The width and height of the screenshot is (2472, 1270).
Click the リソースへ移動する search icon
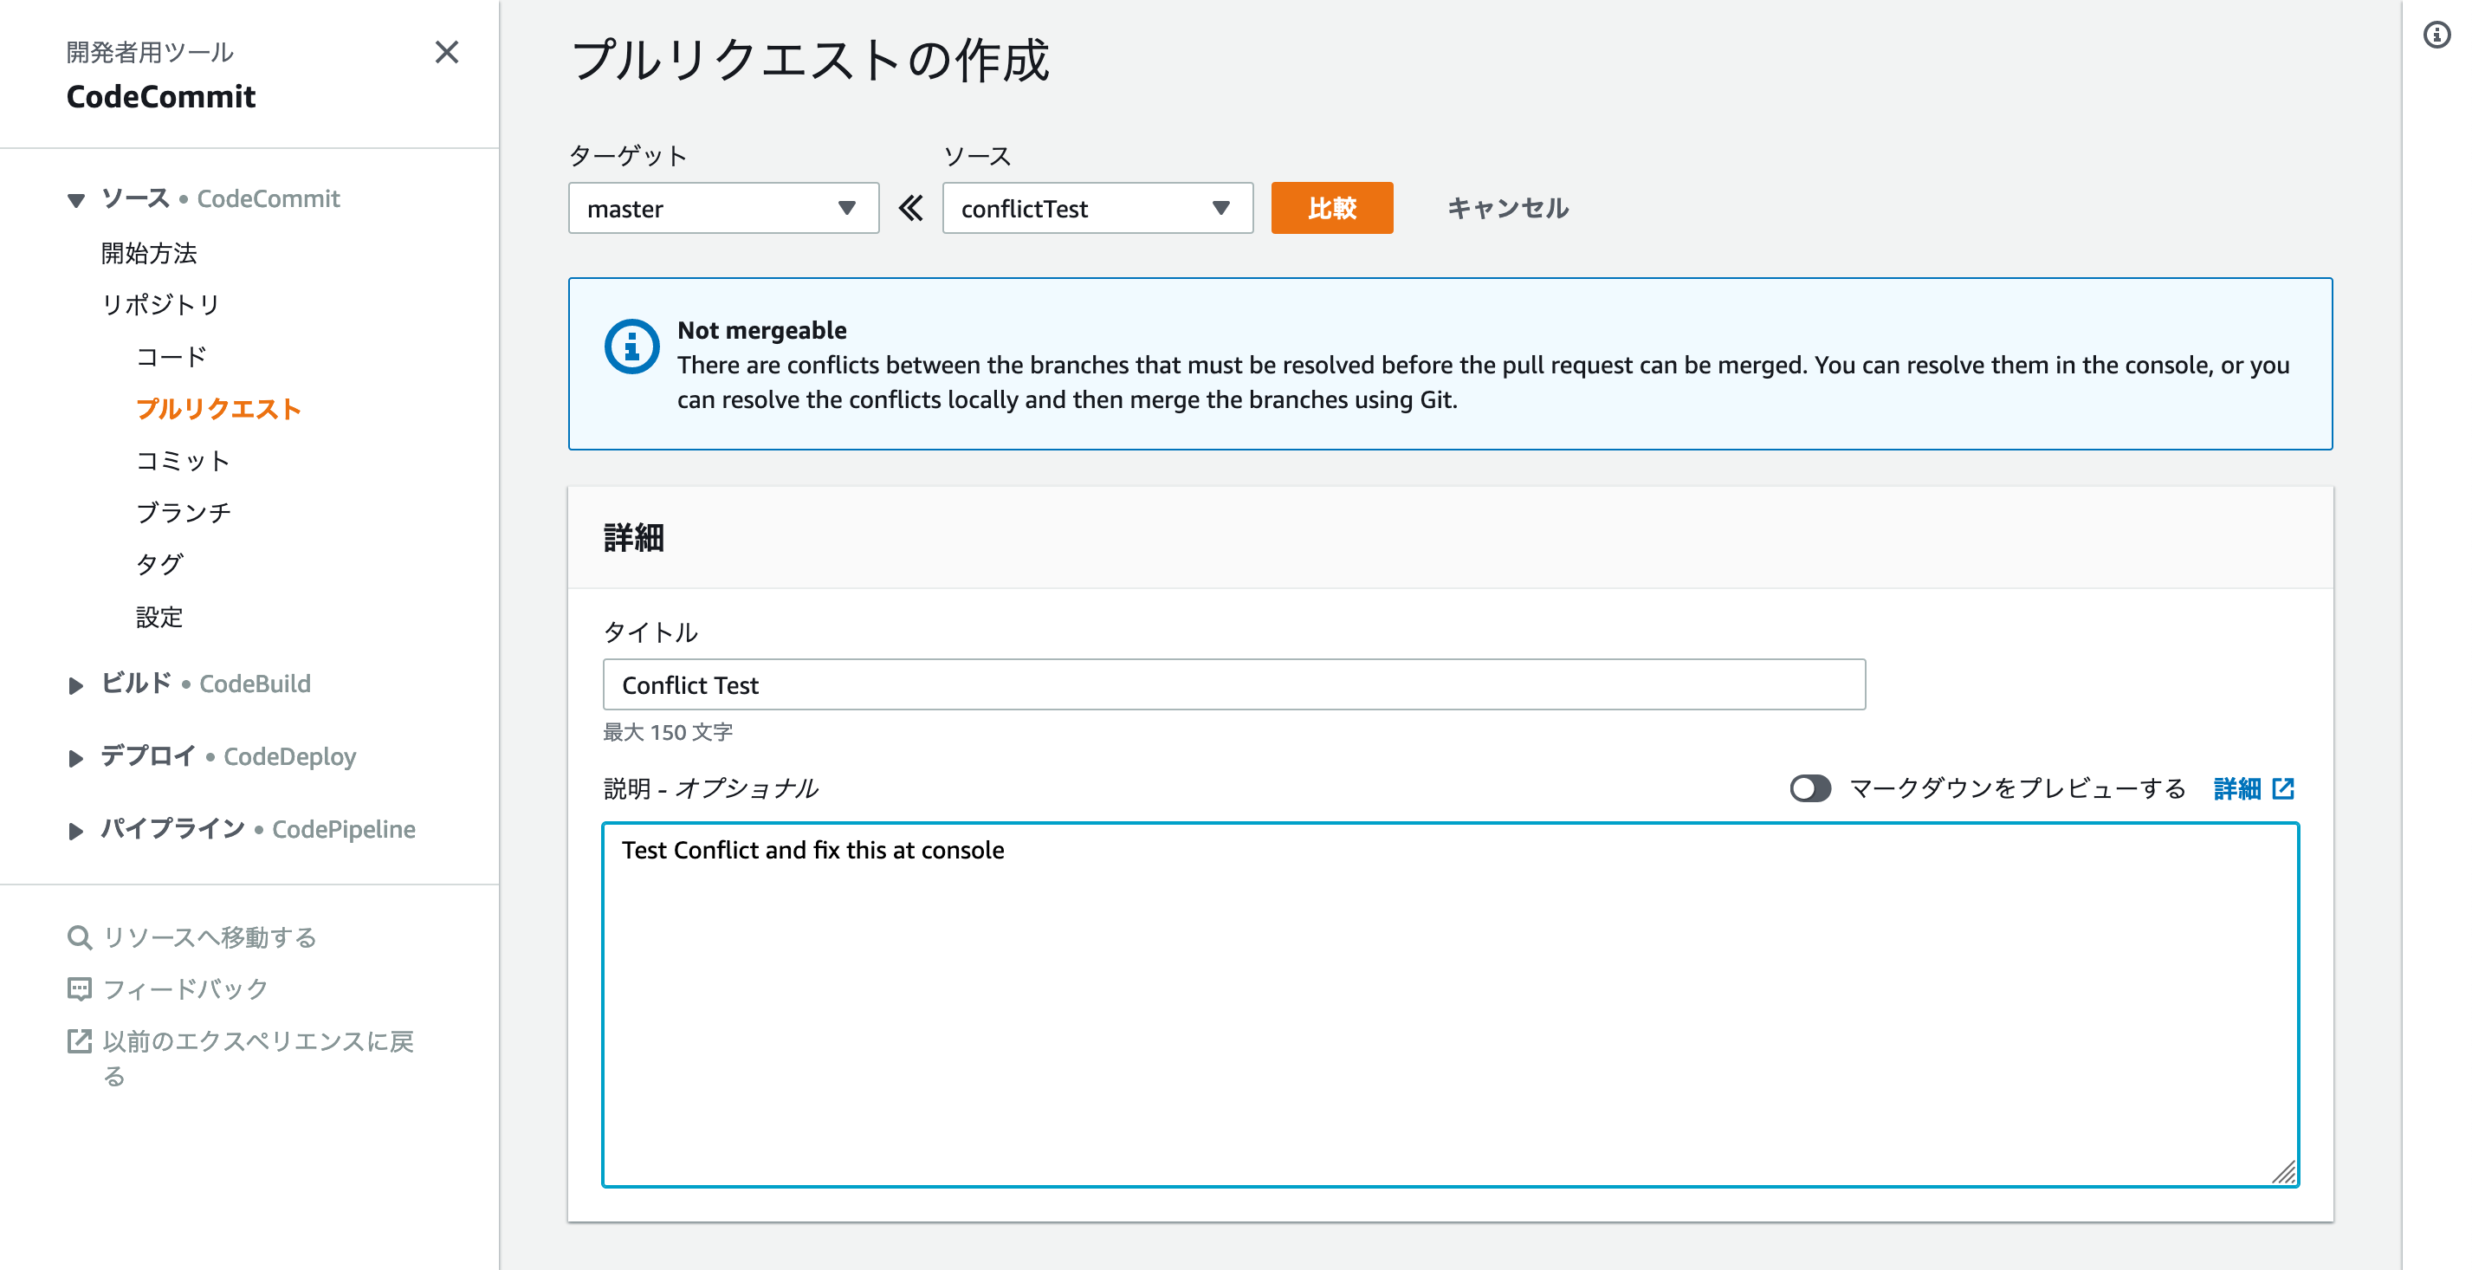coord(80,936)
